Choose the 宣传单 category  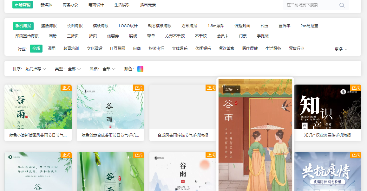(x=284, y=26)
